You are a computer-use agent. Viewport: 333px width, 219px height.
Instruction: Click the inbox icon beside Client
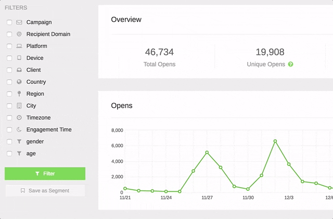[x=19, y=70]
